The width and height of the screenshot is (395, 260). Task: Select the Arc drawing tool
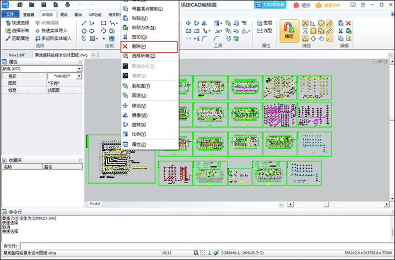point(103,31)
